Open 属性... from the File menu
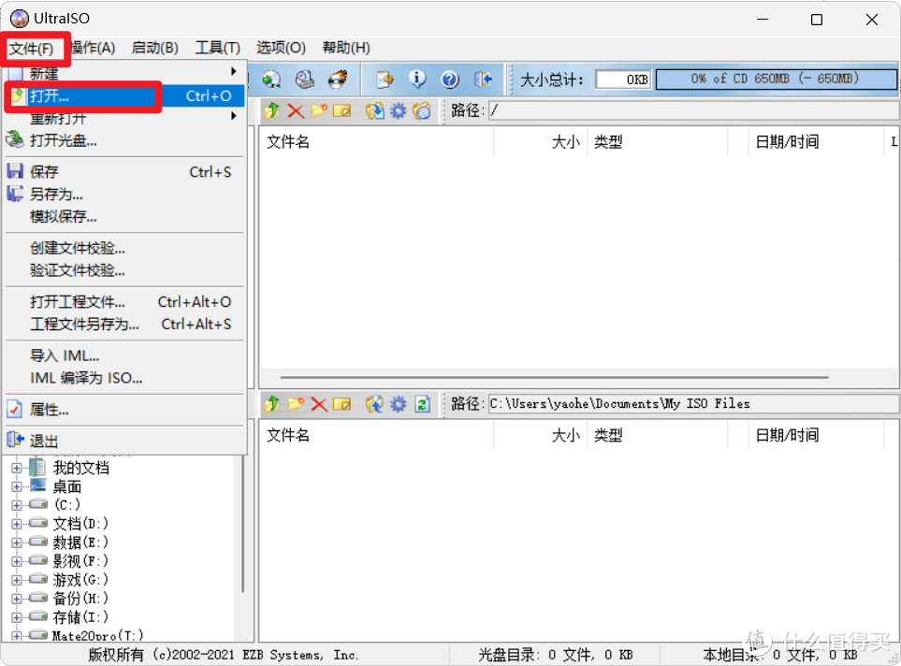Viewport: 901px width, 666px height. (x=124, y=410)
